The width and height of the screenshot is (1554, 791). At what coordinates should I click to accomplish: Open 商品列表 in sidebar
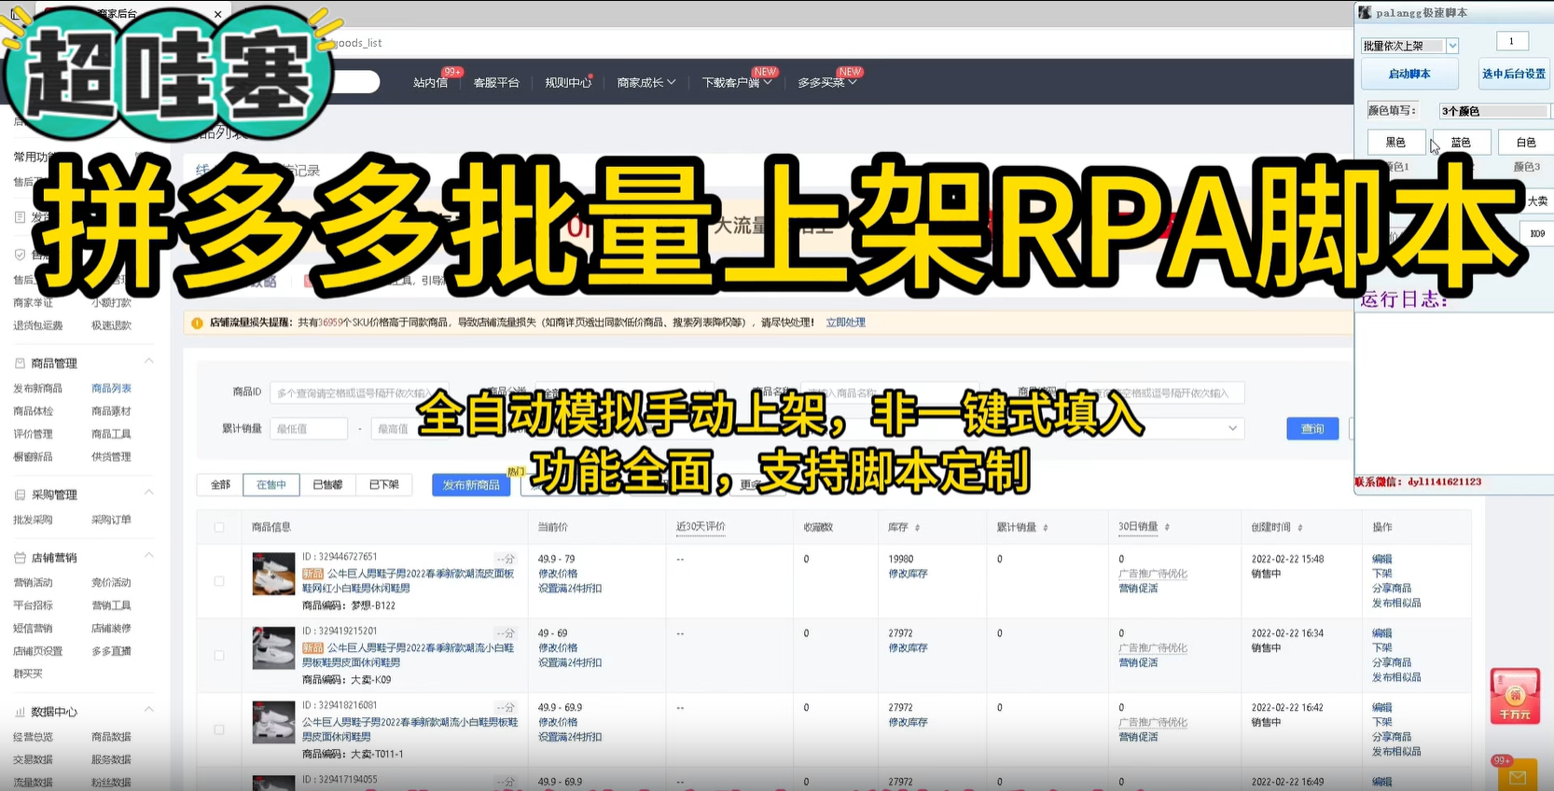point(111,388)
